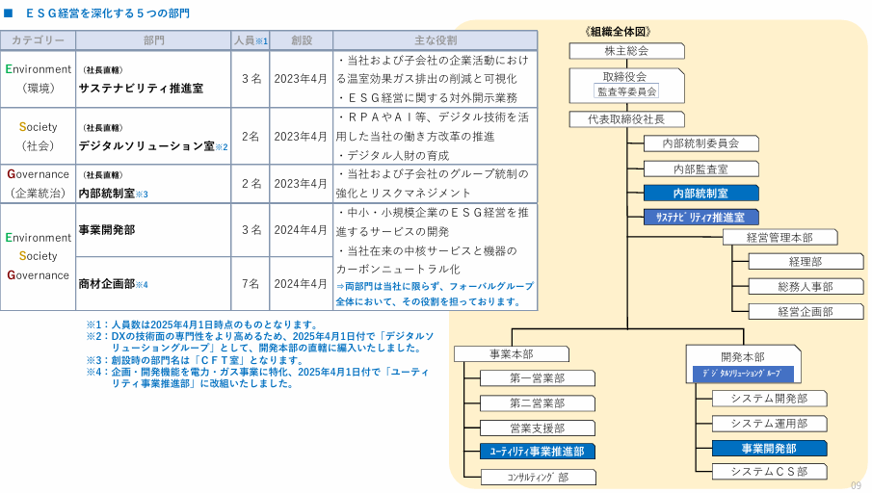Click the 内部統制委員会 box

pyautogui.click(x=700, y=143)
